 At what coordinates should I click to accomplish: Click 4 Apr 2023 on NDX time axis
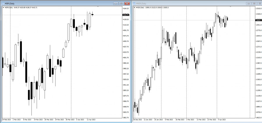tap(222, 120)
